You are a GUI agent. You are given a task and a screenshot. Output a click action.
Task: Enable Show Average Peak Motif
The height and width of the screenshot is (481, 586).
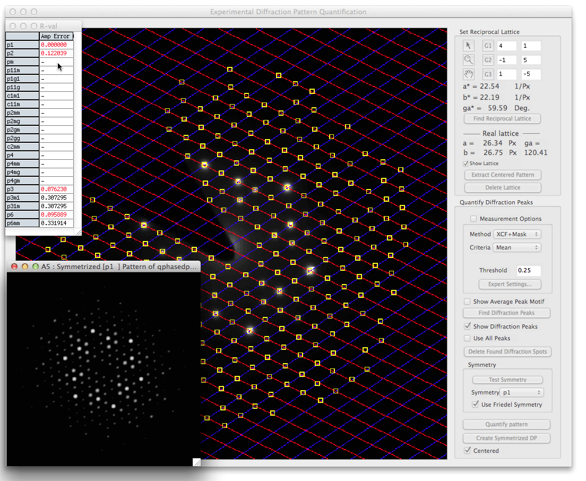click(467, 301)
